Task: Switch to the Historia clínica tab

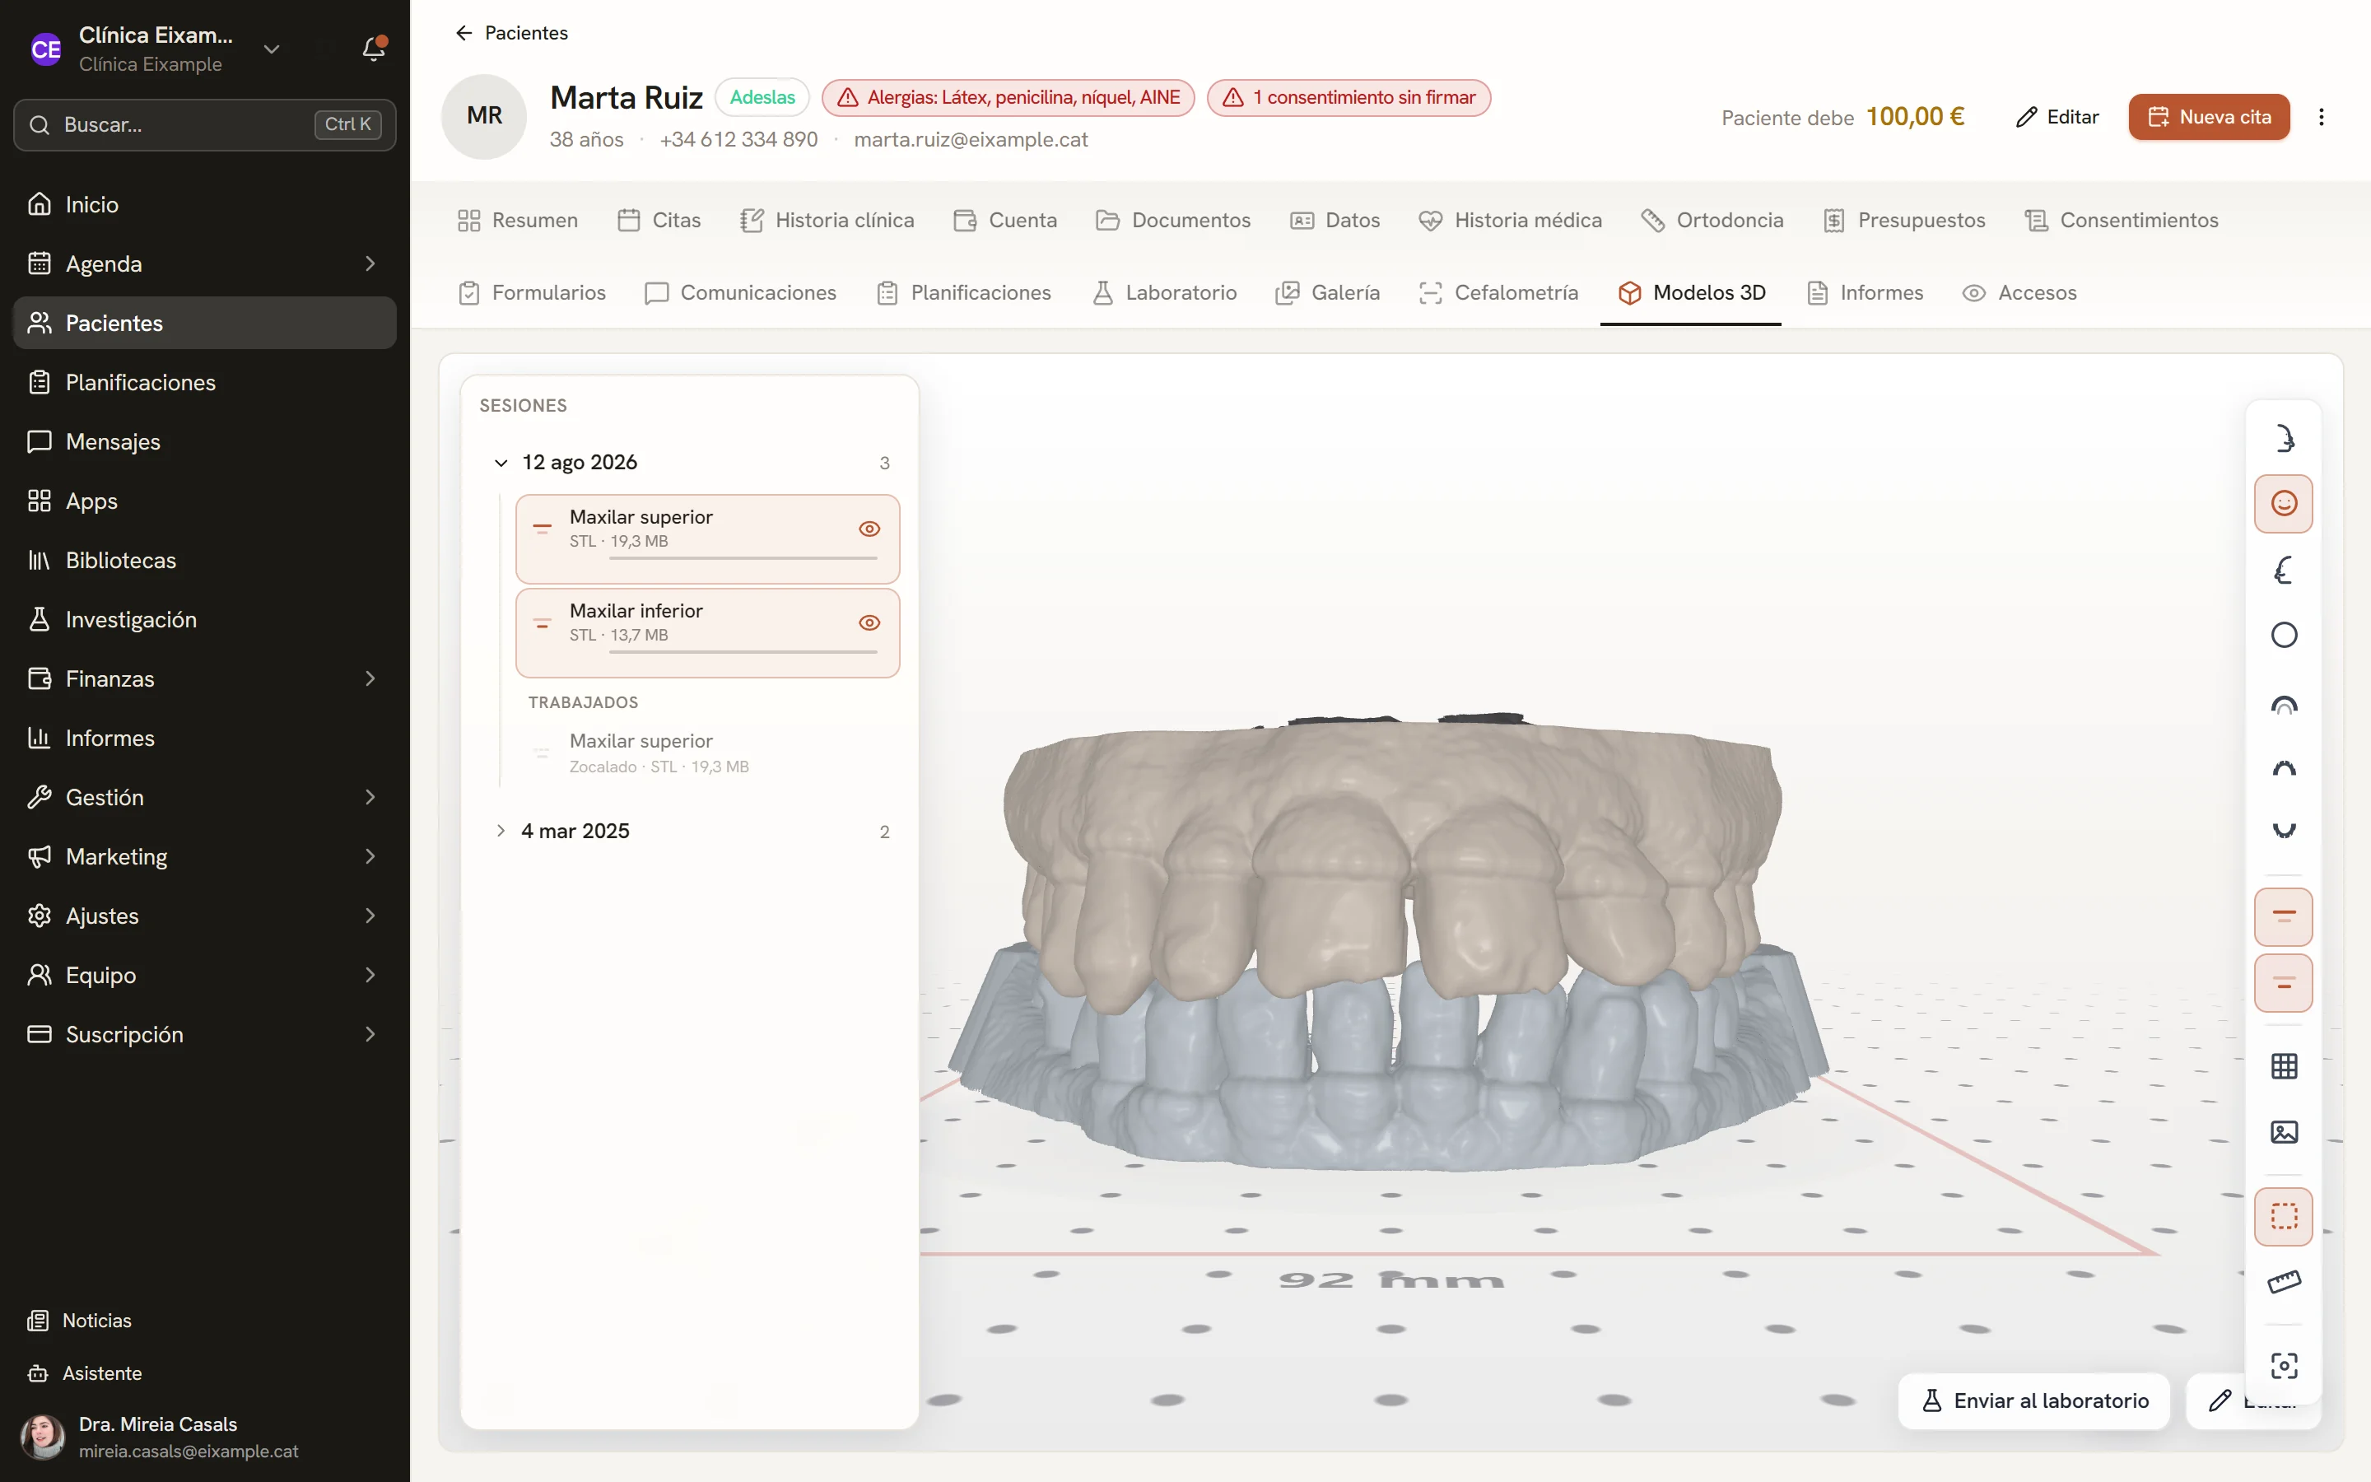Action: 827,221
